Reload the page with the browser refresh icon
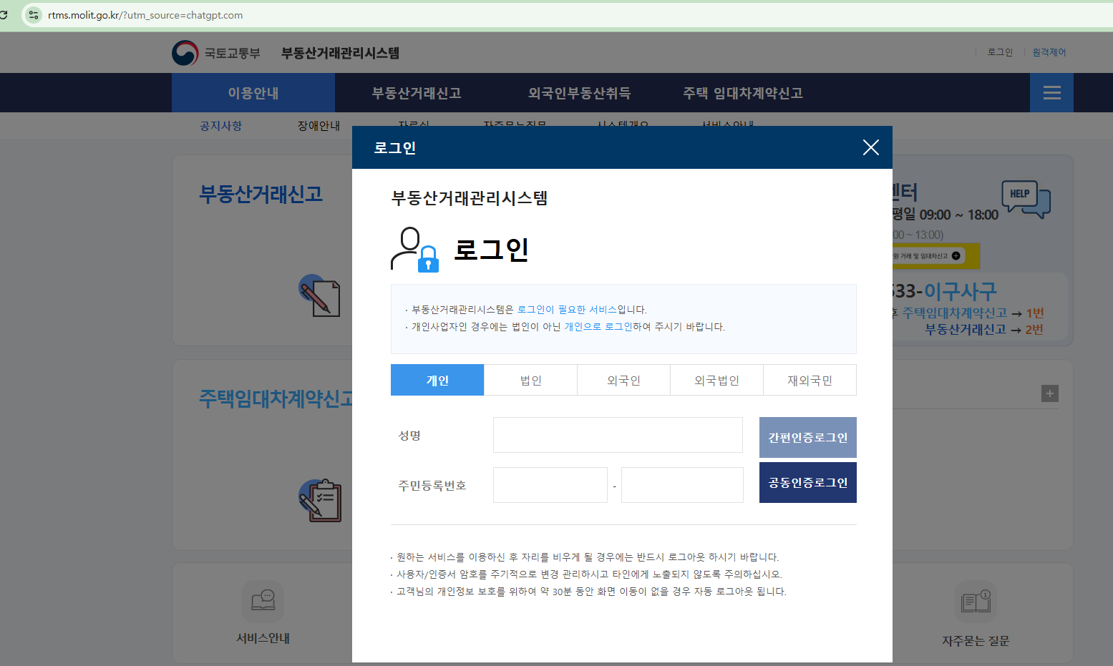1113x666 pixels. (x=6, y=14)
